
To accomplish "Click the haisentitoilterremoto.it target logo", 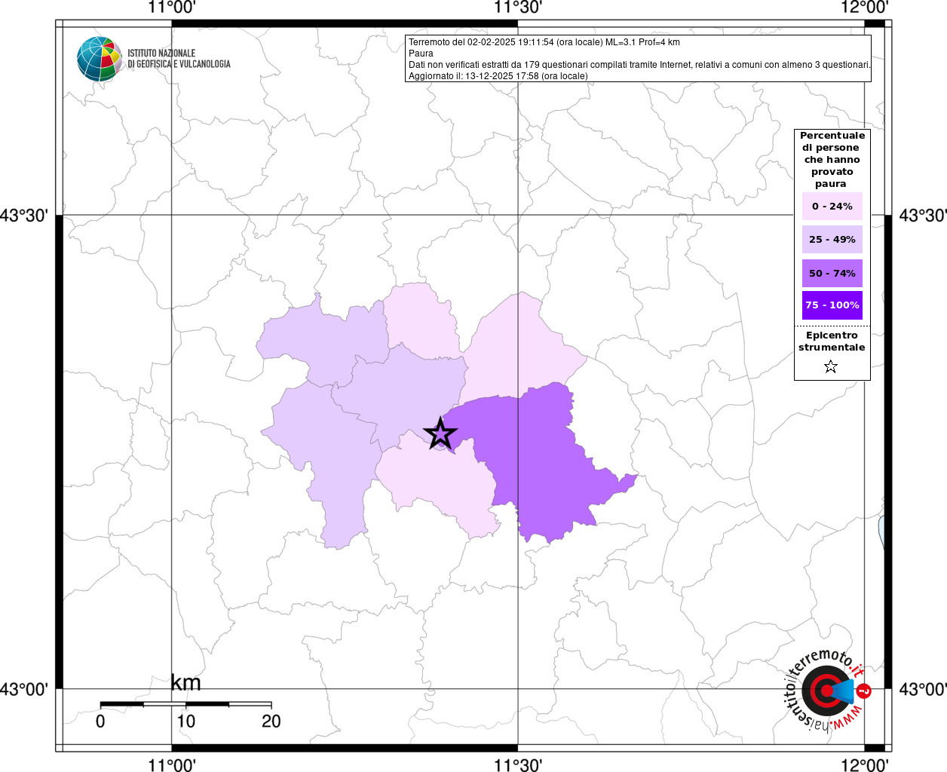I will pyautogui.click(x=828, y=690).
